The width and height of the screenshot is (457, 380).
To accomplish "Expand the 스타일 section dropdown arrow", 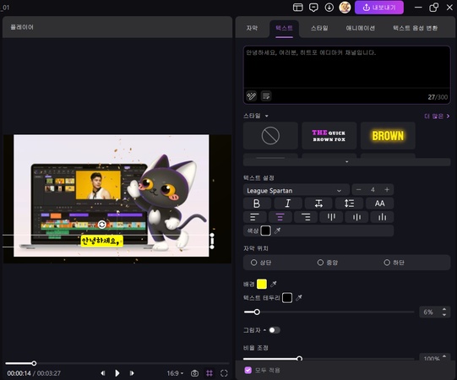I will coord(266,116).
